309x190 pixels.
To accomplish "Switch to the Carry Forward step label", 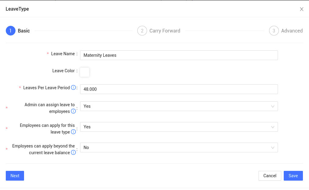I will (x=165, y=31).
